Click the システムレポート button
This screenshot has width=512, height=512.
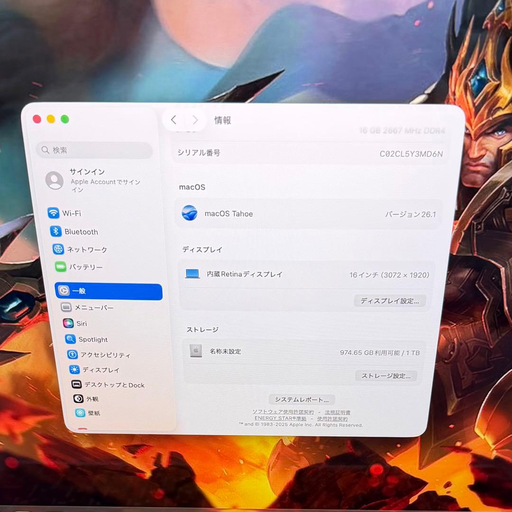(302, 399)
